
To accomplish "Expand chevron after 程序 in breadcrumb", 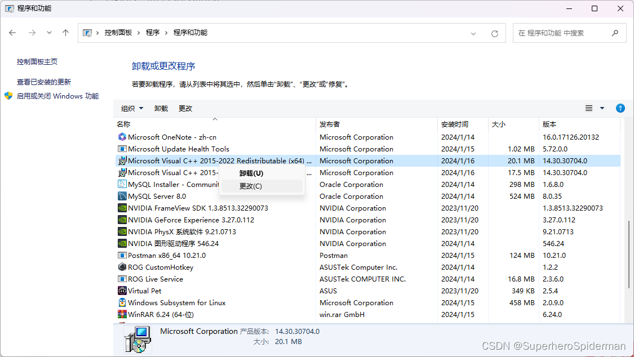I will [166, 33].
